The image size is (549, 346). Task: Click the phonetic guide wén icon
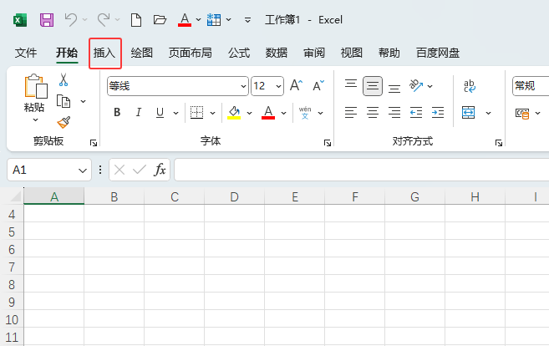(x=305, y=113)
